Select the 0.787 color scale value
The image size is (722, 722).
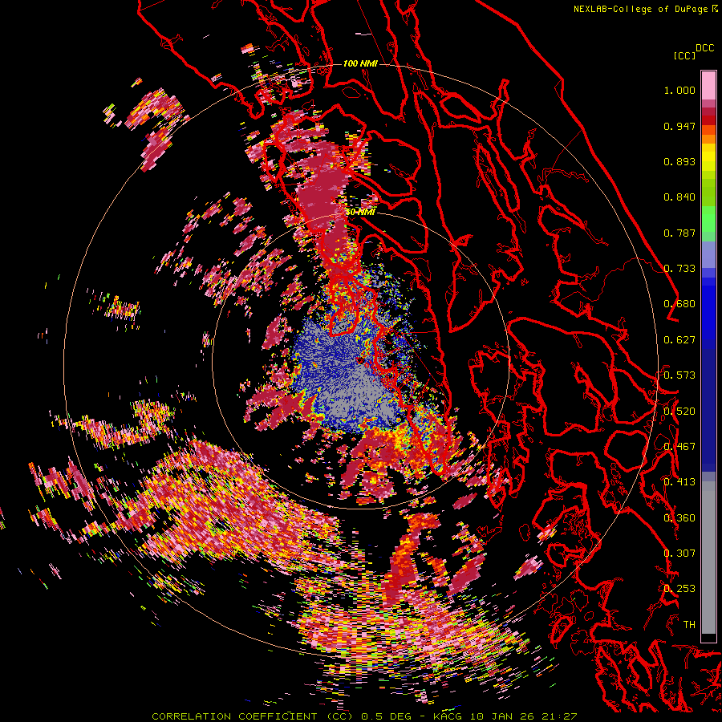(x=679, y=233)
